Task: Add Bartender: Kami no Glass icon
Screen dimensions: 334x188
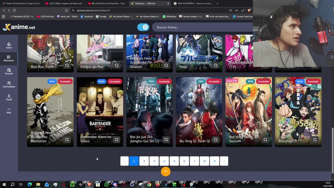Action: tap(117, 140)
